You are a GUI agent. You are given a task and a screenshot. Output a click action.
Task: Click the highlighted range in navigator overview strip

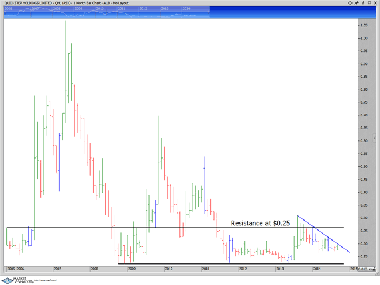(106, 12)
